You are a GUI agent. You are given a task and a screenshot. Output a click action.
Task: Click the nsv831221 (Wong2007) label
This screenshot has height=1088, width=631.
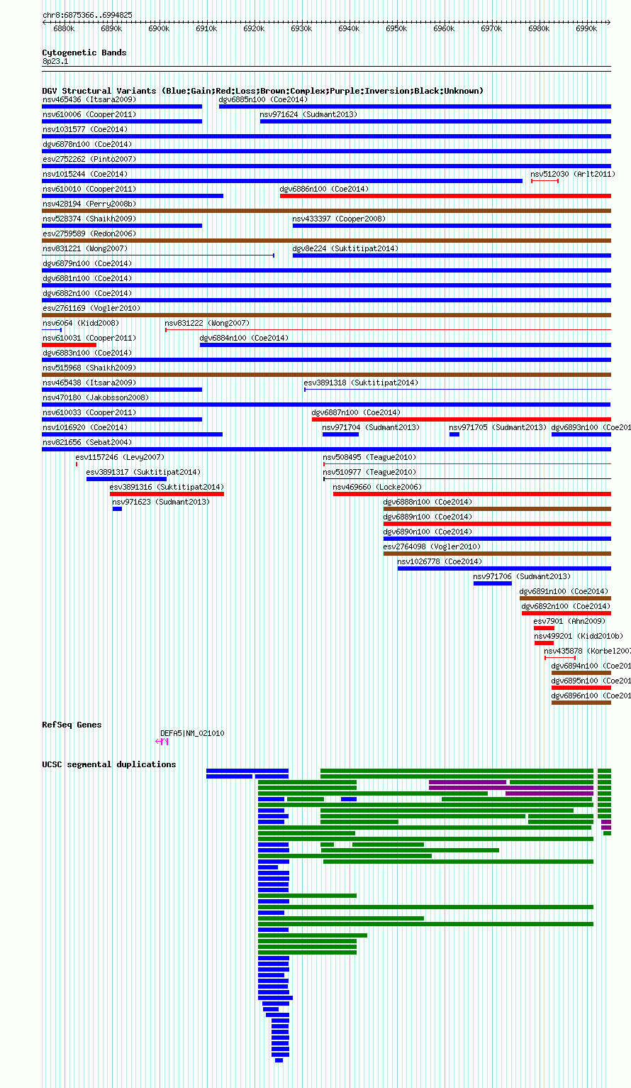pyautogui.click(x=85, y=248)
